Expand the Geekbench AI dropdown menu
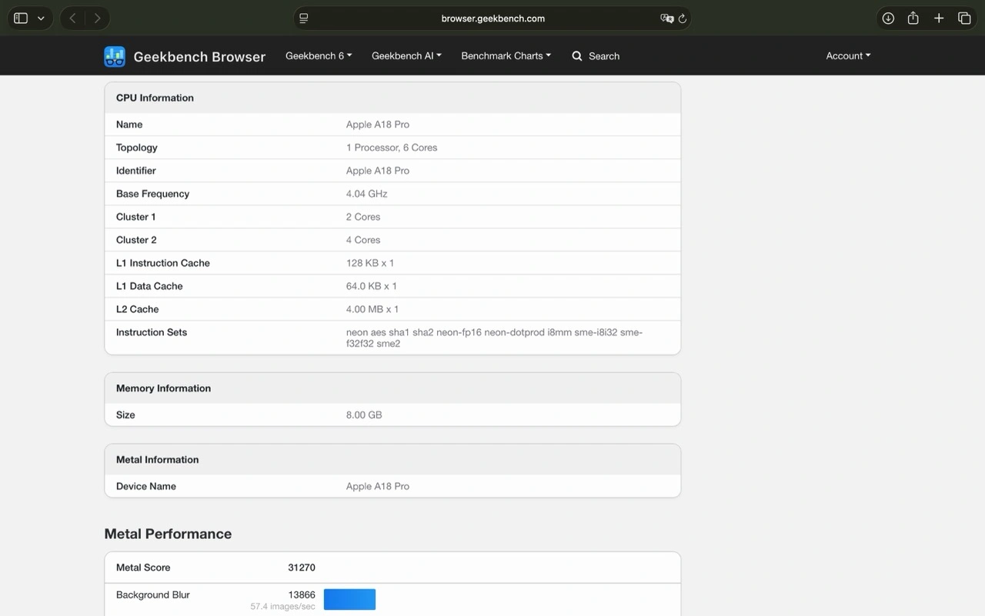 (x=406, y=56)
